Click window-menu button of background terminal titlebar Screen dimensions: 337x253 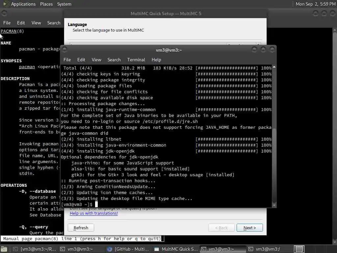[x=4, y=13]
